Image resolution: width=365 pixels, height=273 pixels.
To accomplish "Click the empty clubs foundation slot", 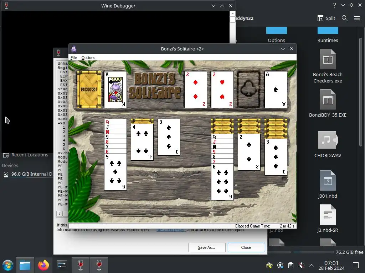I will [x=249, y=90].
